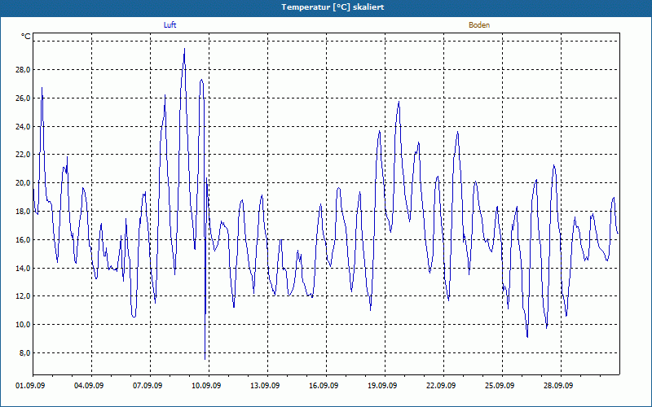Click the lowest temperature dip near 10.09.09
This screenshot has height=407, width=652.
205,359
